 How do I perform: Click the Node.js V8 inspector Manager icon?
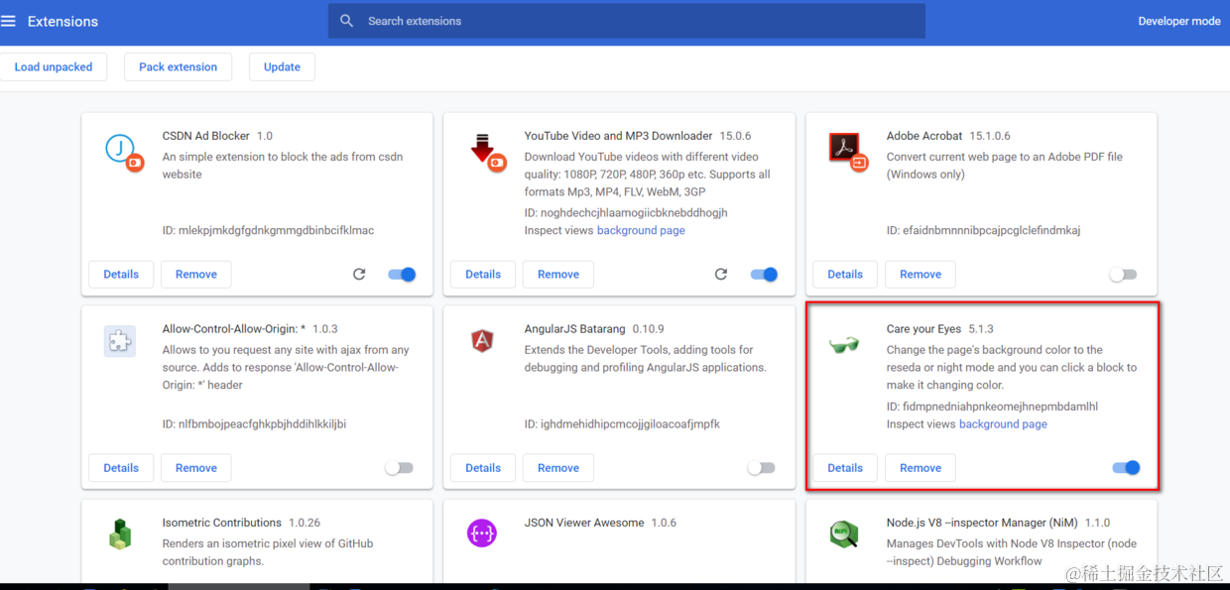tap(843, 534)
